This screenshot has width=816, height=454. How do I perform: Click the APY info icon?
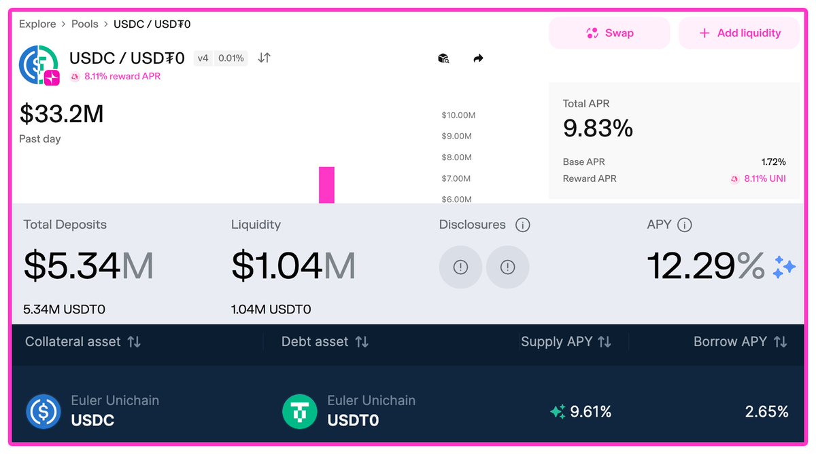tap(685, 225)
